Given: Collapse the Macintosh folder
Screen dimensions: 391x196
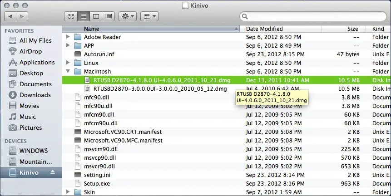Looking at the screenshot, I should [x=68, y=72].
